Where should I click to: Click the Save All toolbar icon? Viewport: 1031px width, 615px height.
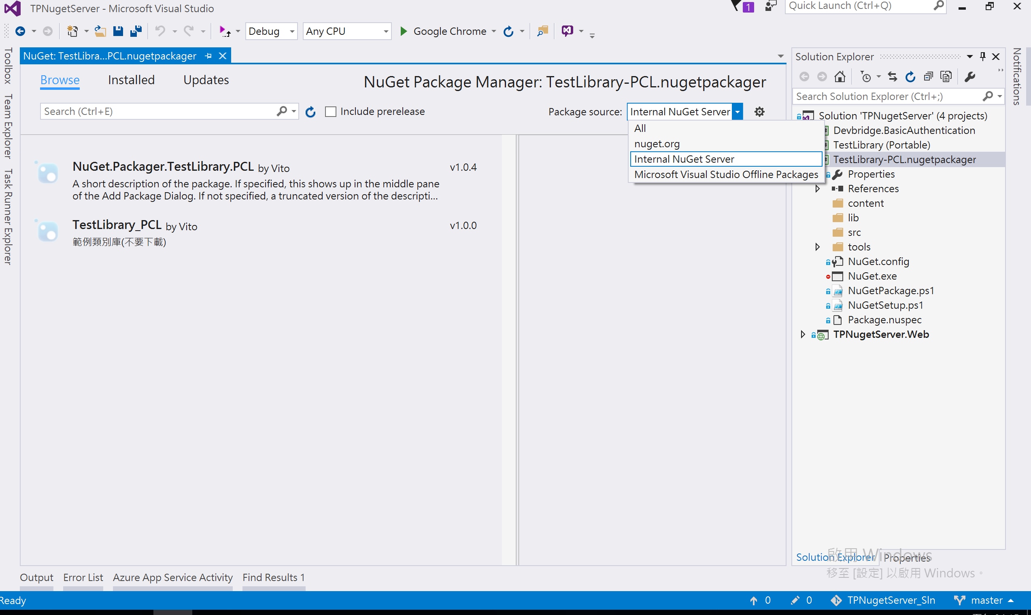pos(136,31)
